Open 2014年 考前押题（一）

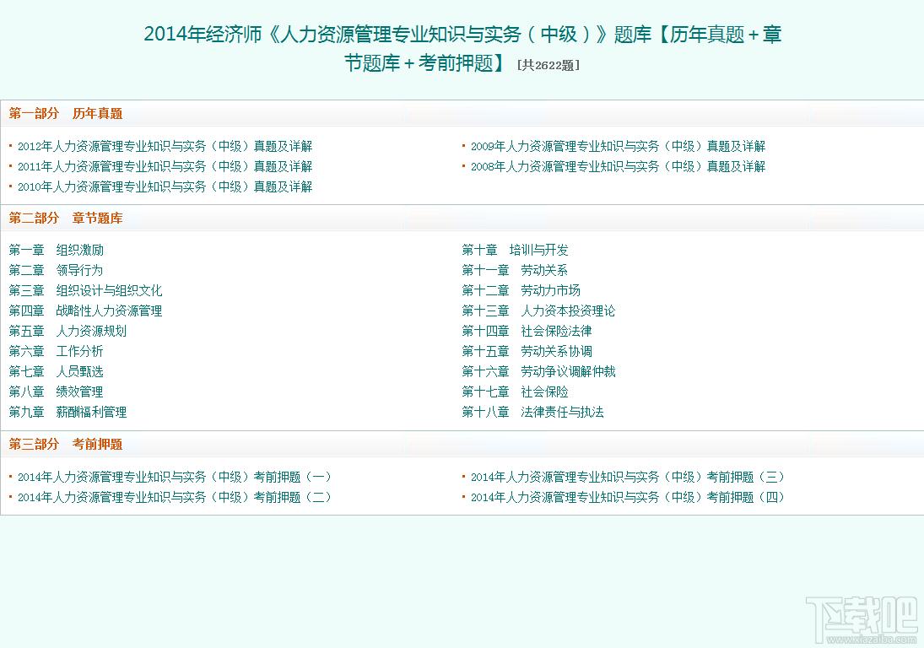(x=175, y=478)
